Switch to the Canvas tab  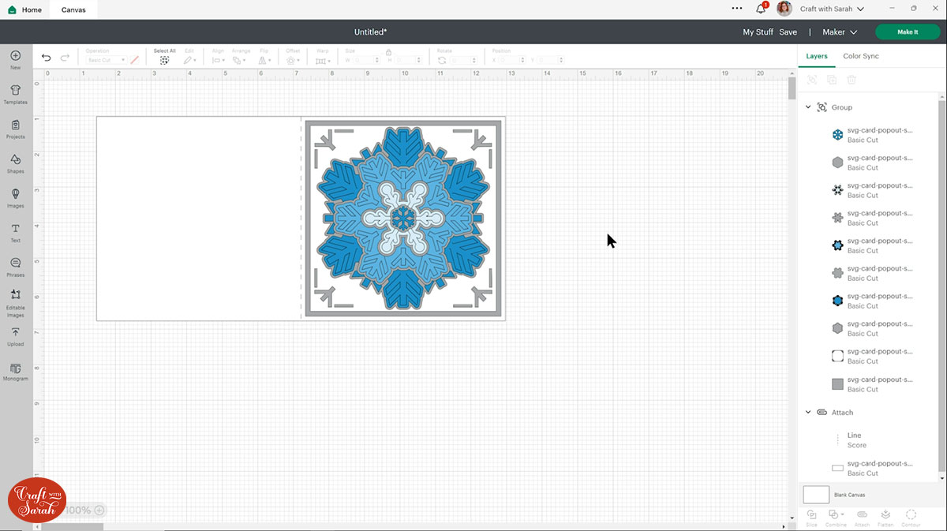[73, 9]
